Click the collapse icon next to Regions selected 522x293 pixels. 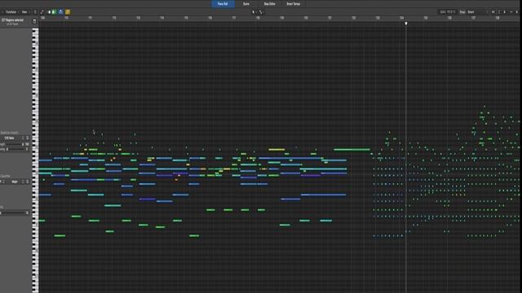(34, 22)
